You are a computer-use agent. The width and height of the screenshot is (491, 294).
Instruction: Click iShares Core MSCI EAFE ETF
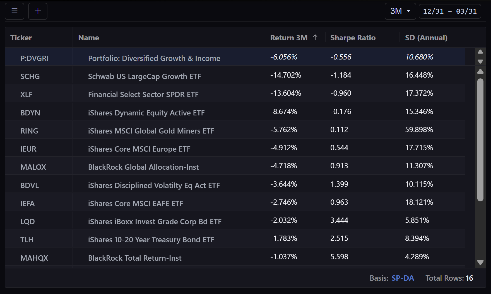click(x=136, y=203)
